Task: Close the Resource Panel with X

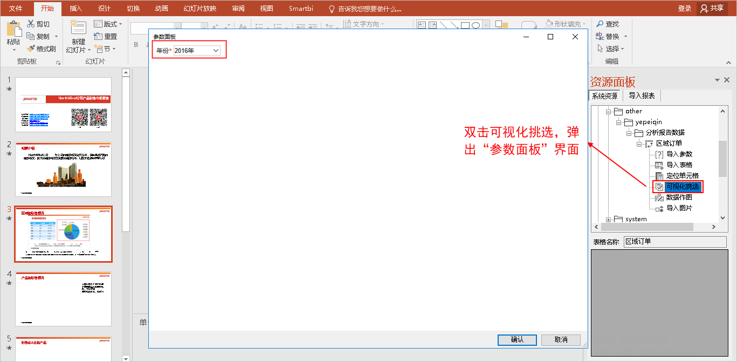Action: click(727, 80)
